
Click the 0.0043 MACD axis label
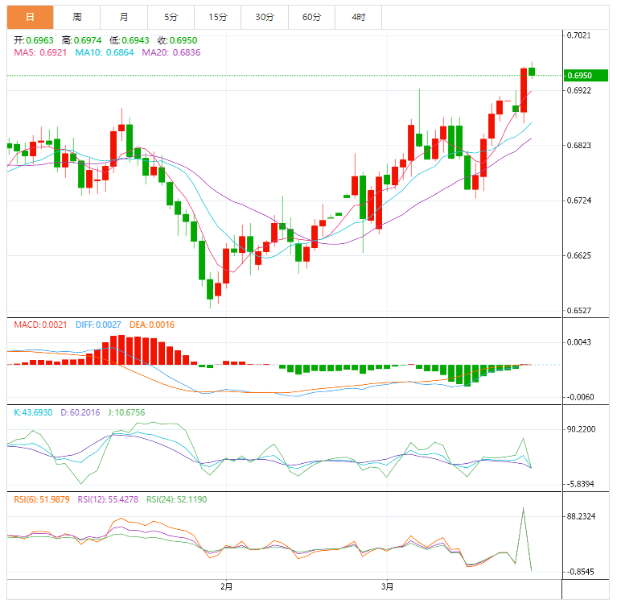pos(578,342)
